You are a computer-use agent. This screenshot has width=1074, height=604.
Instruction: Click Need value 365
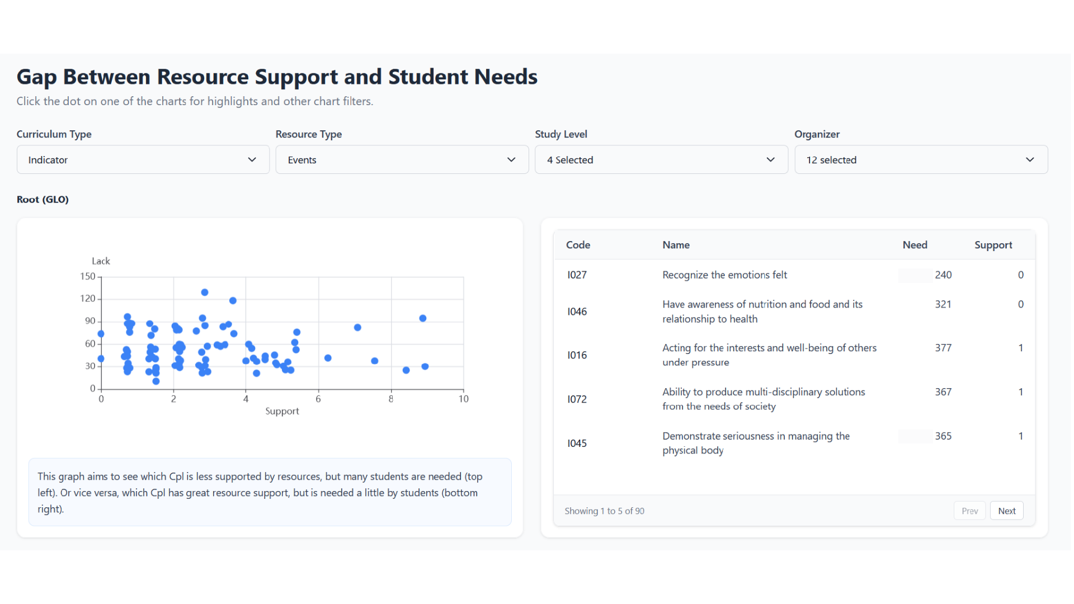[943, 436]
